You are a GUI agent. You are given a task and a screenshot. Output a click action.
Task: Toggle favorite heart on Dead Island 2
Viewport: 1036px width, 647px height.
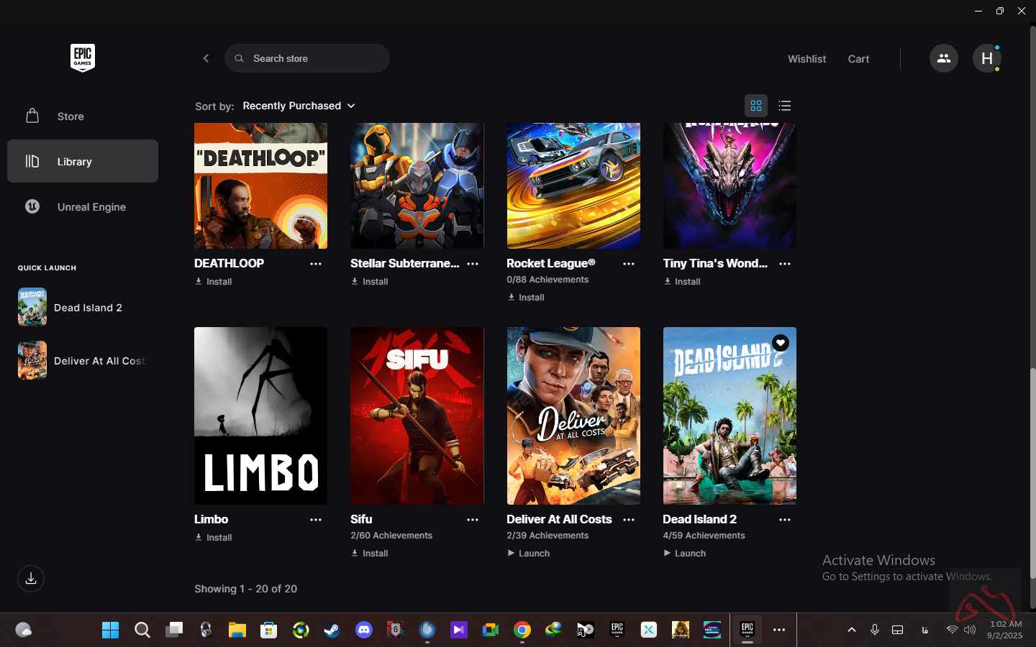point(780,343)
